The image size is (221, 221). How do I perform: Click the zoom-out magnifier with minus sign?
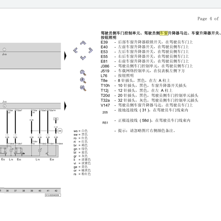(83, 88)
